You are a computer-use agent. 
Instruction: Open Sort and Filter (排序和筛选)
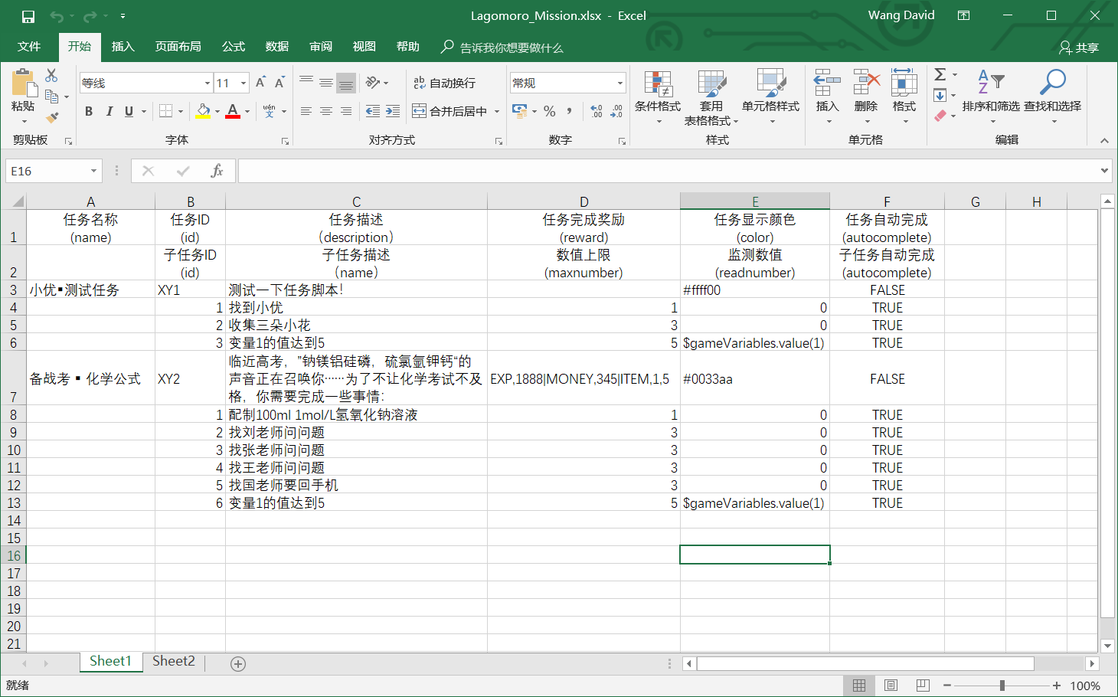991,97
